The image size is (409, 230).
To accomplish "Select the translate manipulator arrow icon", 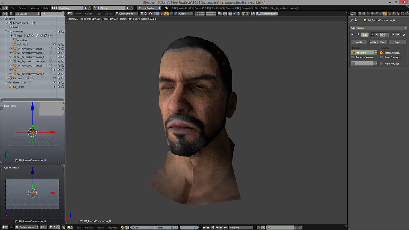I will click(x=167, y=14).
